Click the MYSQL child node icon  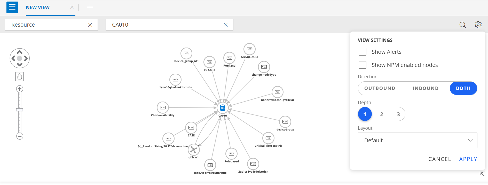(249, 49)
